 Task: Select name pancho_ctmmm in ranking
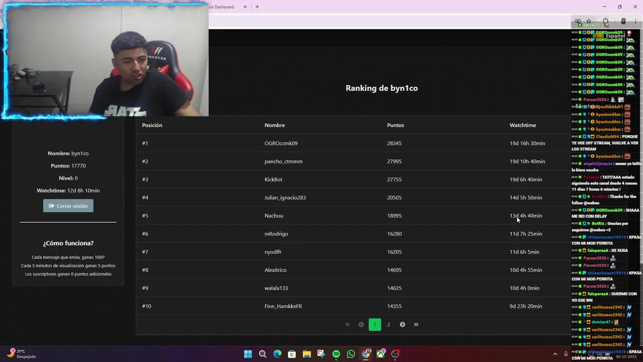pyautogui.click(x=283, y=161)
